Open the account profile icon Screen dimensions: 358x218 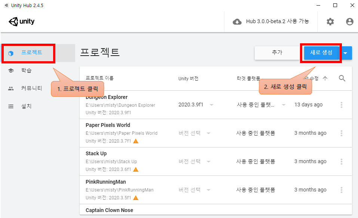coord(349,22)
